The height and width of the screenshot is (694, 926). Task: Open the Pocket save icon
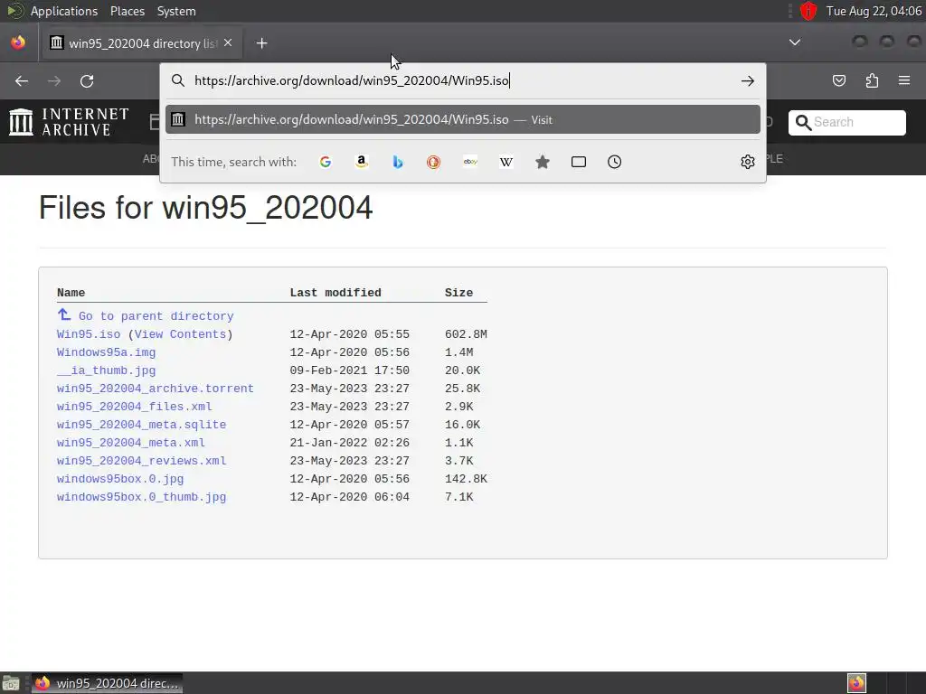[x=838, y=80]
